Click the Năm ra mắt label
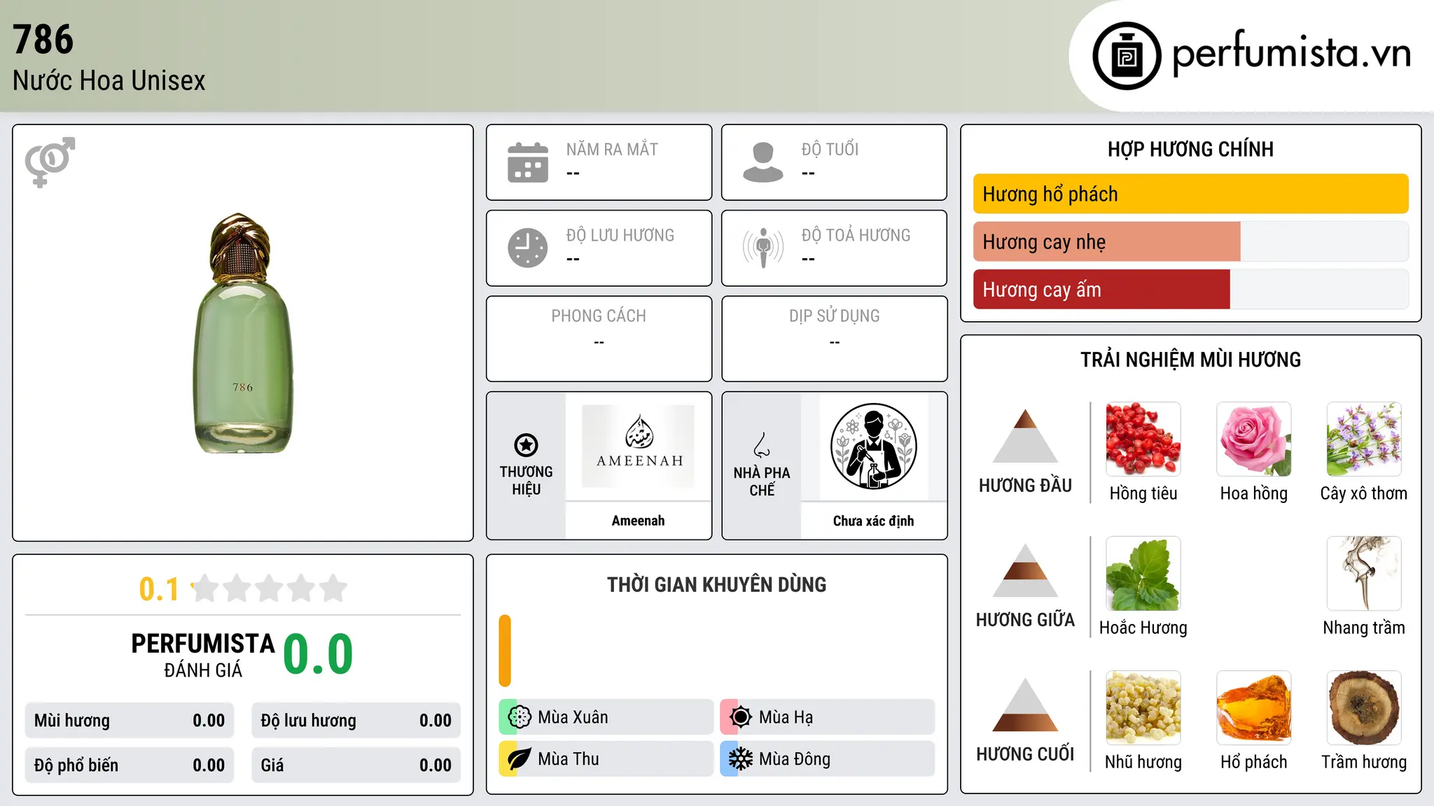The width and height of the screenshot is (1434, 806). pos(612,149)
